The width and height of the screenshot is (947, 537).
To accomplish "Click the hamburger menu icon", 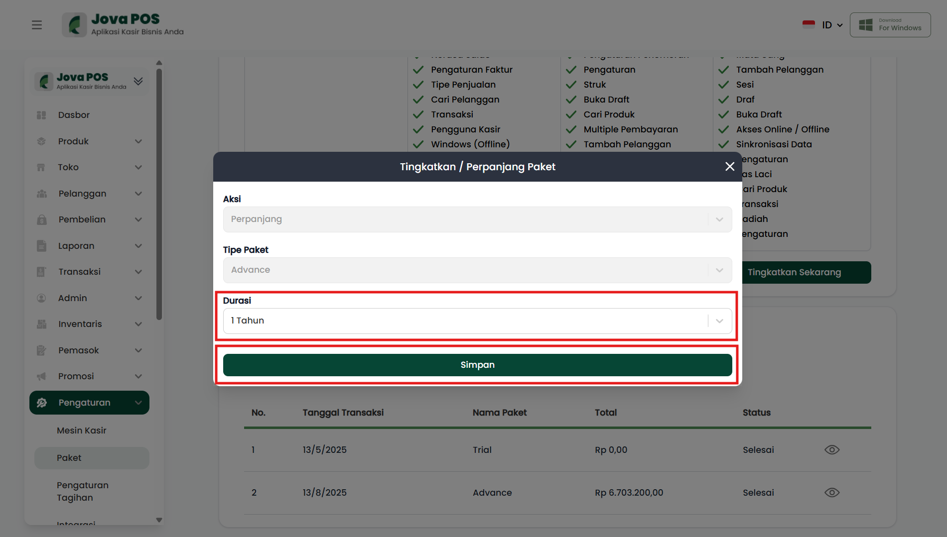I will (37, 25).
